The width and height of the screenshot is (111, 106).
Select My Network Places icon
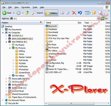[x=6, y=100]
